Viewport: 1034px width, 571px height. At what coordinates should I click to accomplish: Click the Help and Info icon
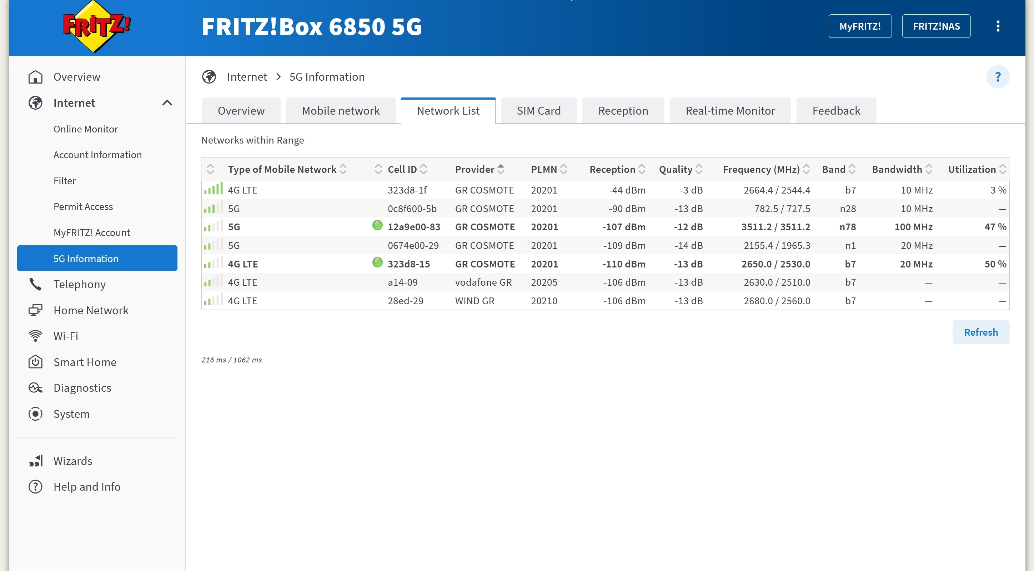tap(35, 487)
